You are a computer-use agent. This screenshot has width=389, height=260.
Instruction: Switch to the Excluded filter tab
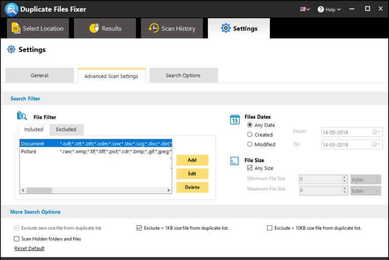(x=66, y=129)
